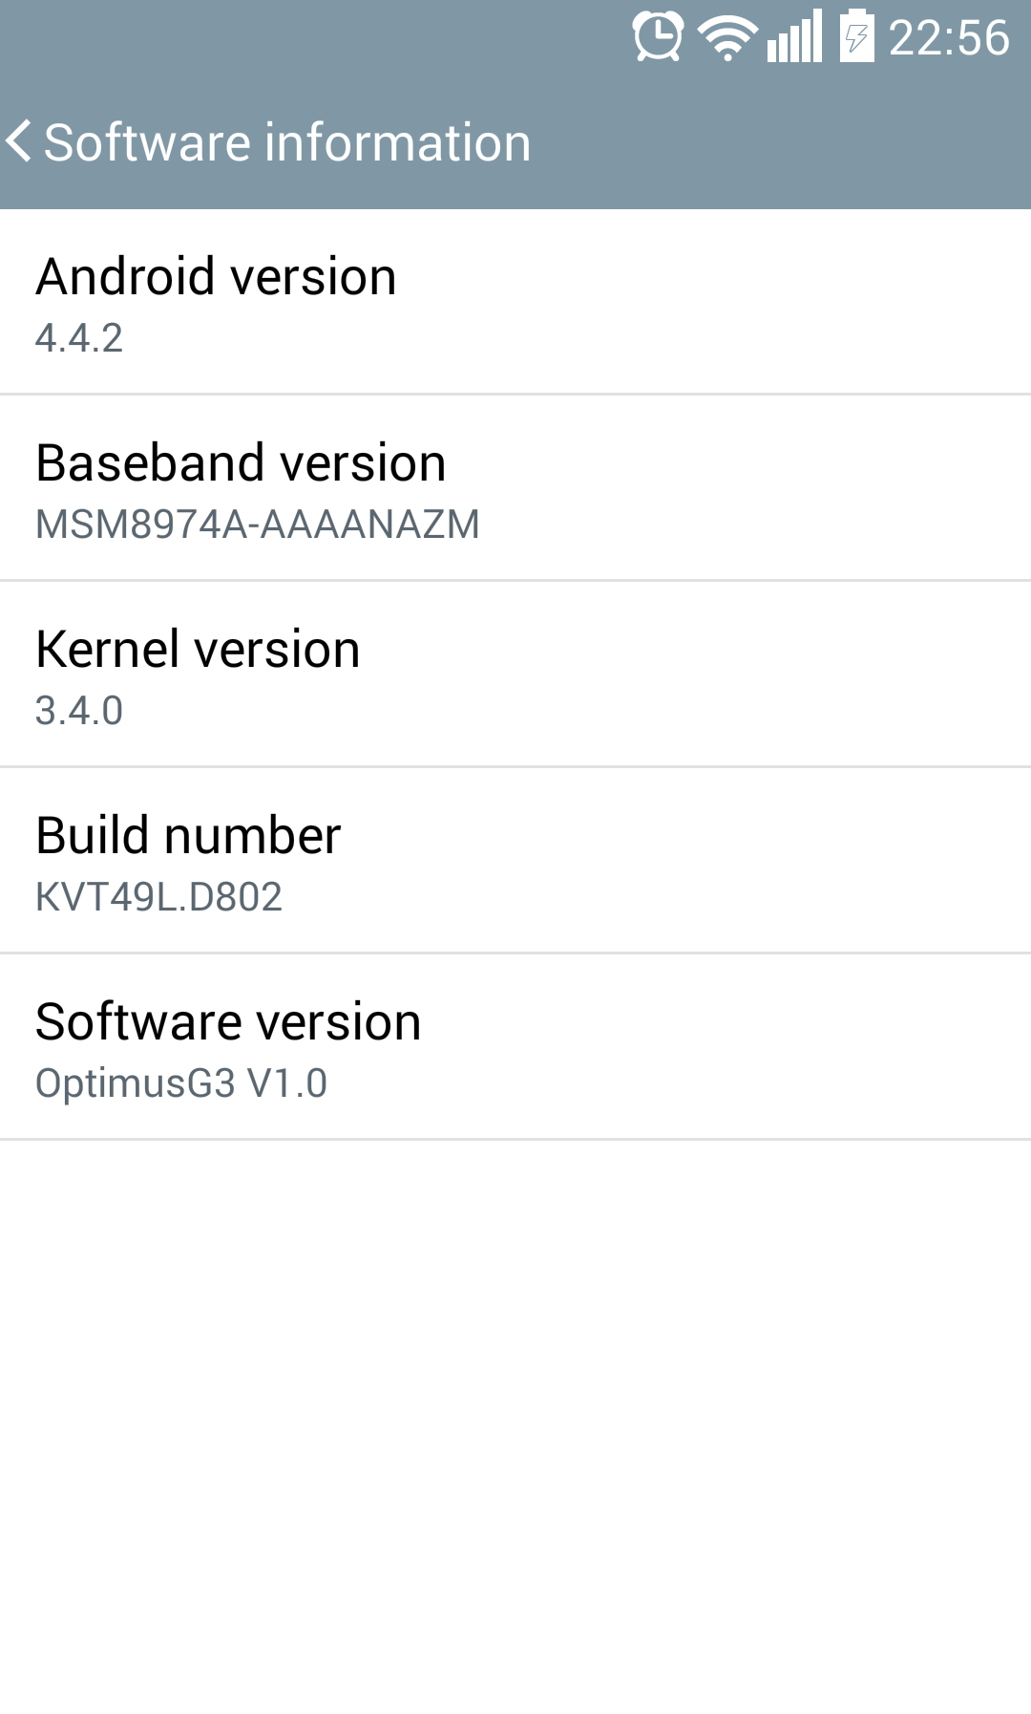Tap the Build number entry
Image resolution: width=1031 pixels, height=1714 pixels.
click(x=515, y=860)
